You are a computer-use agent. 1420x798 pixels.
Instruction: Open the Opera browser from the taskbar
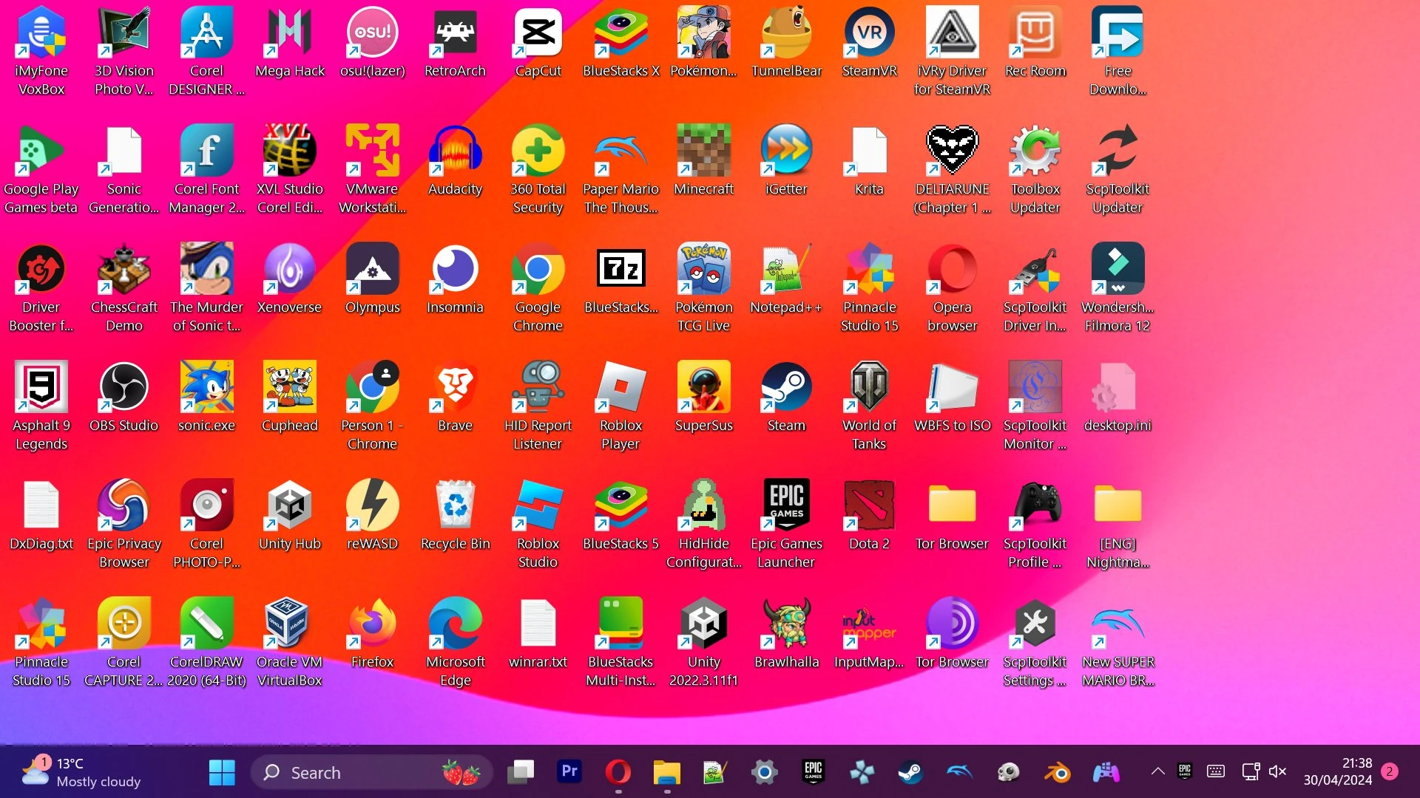pyautogui.click(x=618, y=772)
